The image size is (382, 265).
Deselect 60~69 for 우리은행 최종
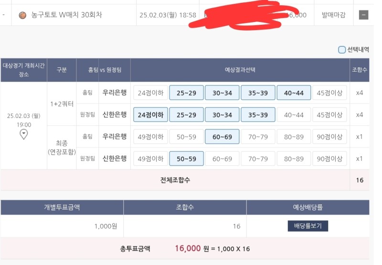(222, 137)
